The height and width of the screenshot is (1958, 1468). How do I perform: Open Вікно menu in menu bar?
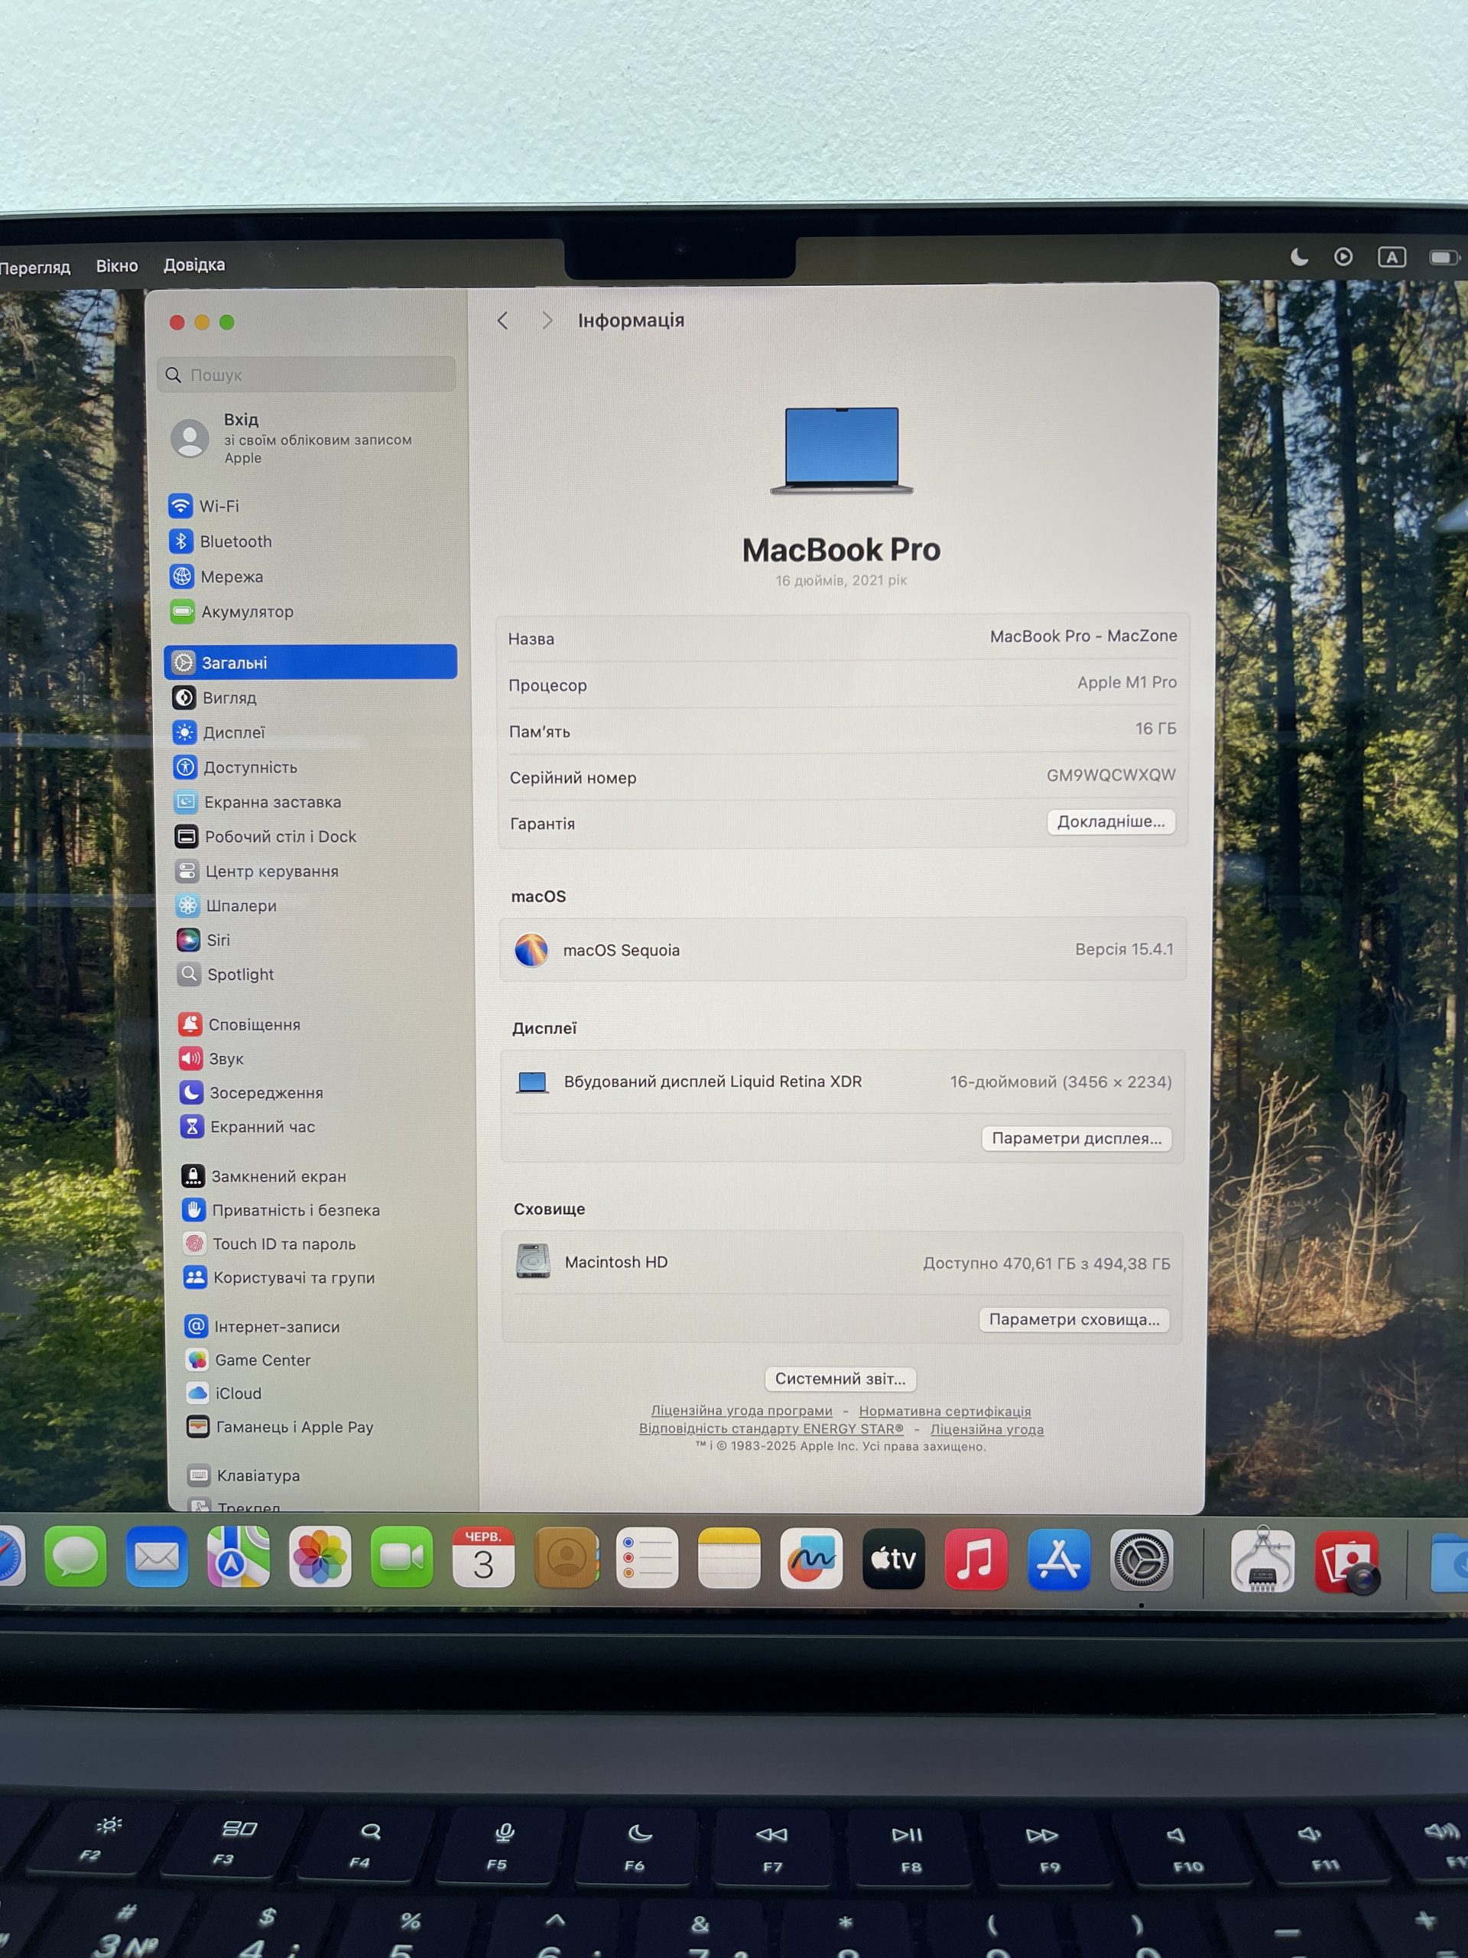click(x=117, y=265)
